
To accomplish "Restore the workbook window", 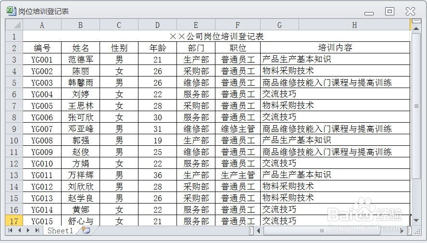I will [389, 11].
